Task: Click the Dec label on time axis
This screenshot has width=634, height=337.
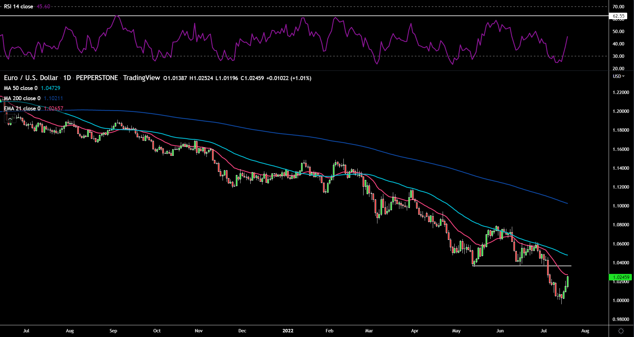Action: (242, 331)
